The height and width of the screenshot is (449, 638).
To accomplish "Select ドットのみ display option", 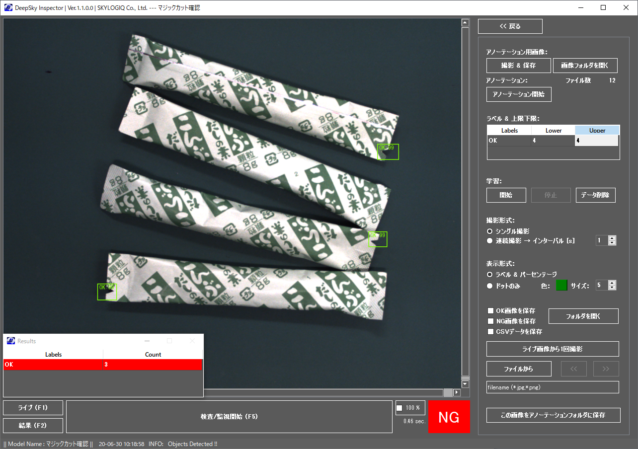I will [490, 286].
